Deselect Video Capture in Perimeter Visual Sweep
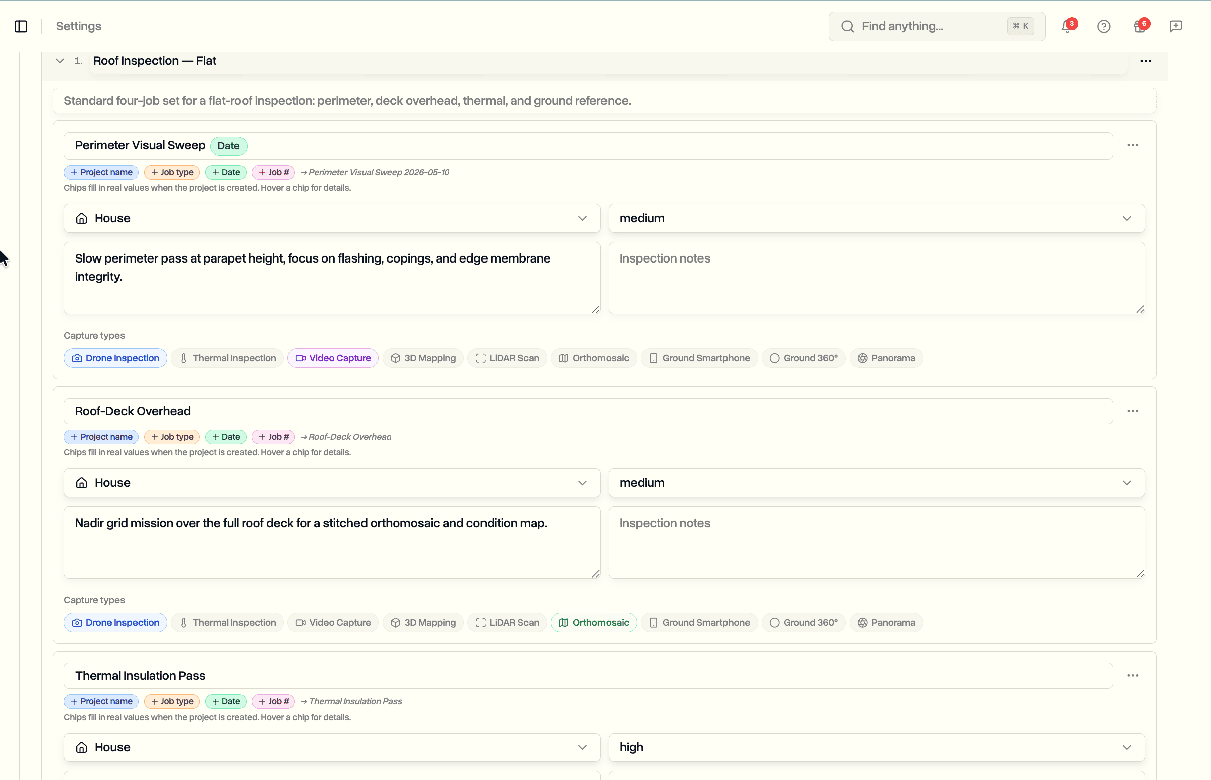The width and height of the screenshot is (1211, 780). click(x=333, y=358)
